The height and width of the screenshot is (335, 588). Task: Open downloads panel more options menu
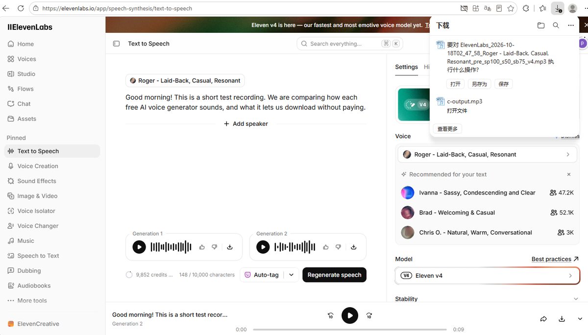[571, 25]
